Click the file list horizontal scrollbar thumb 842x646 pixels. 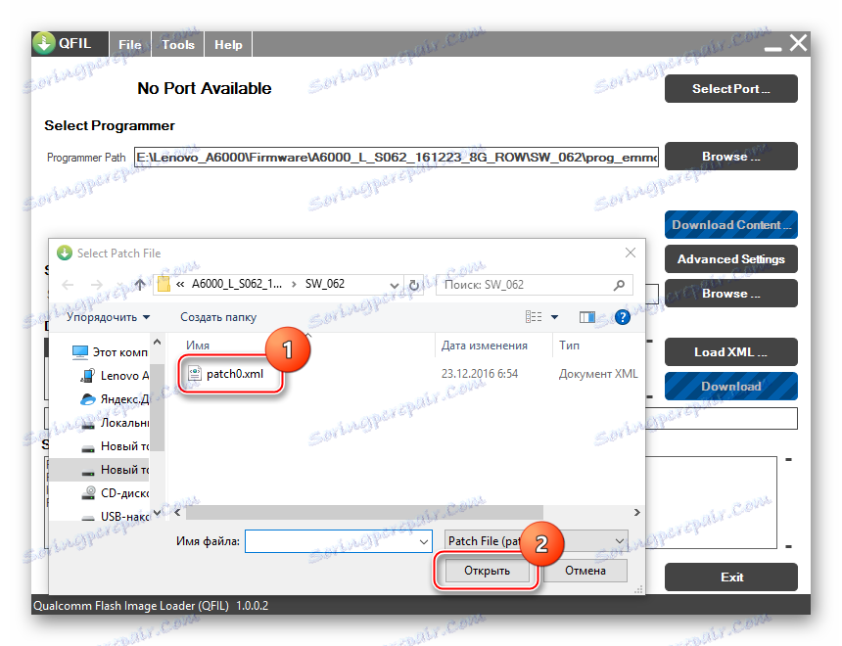[364, 512]
